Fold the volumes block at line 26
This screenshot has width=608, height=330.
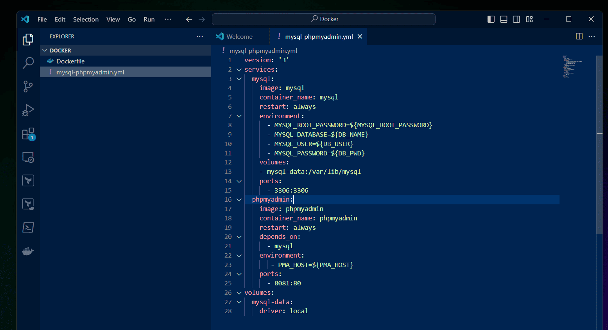239,293
